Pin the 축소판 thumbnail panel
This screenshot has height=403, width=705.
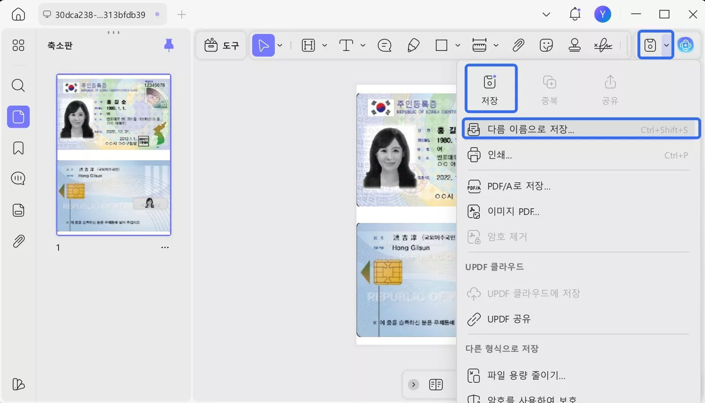[169, 45]
